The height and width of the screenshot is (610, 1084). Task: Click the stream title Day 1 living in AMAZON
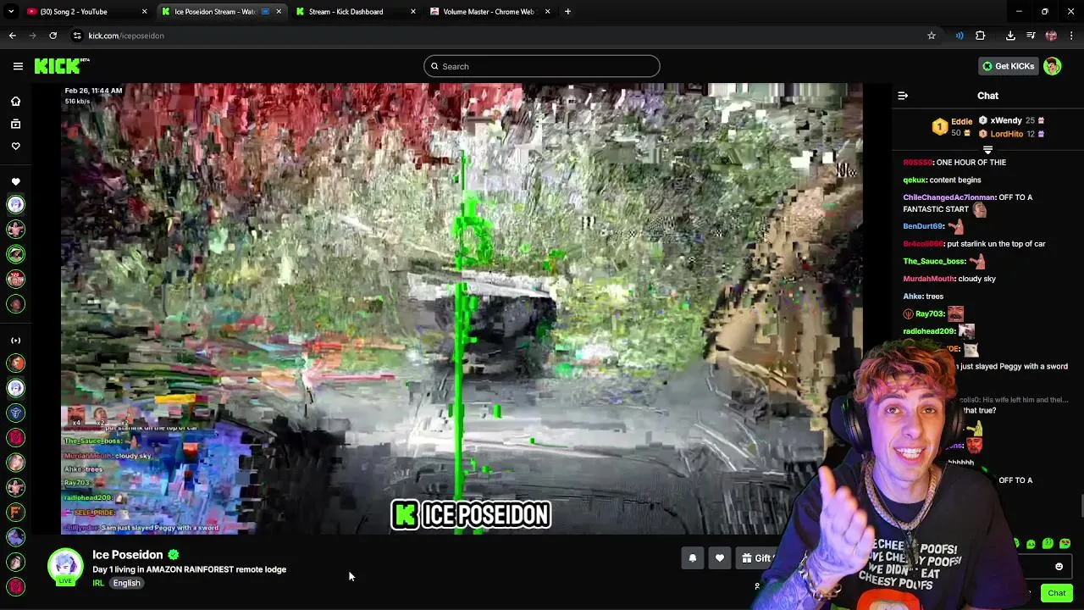point(189,569)
